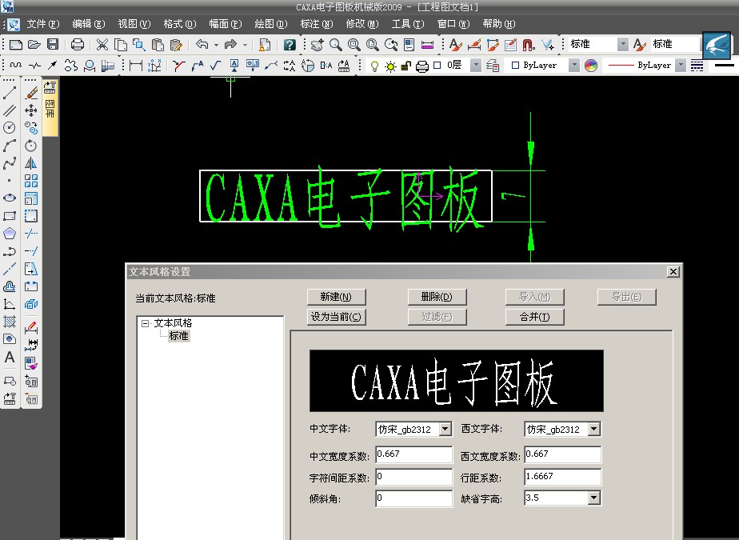
Task: Open the 标注(N) menu
Action: tap(316, 24)
